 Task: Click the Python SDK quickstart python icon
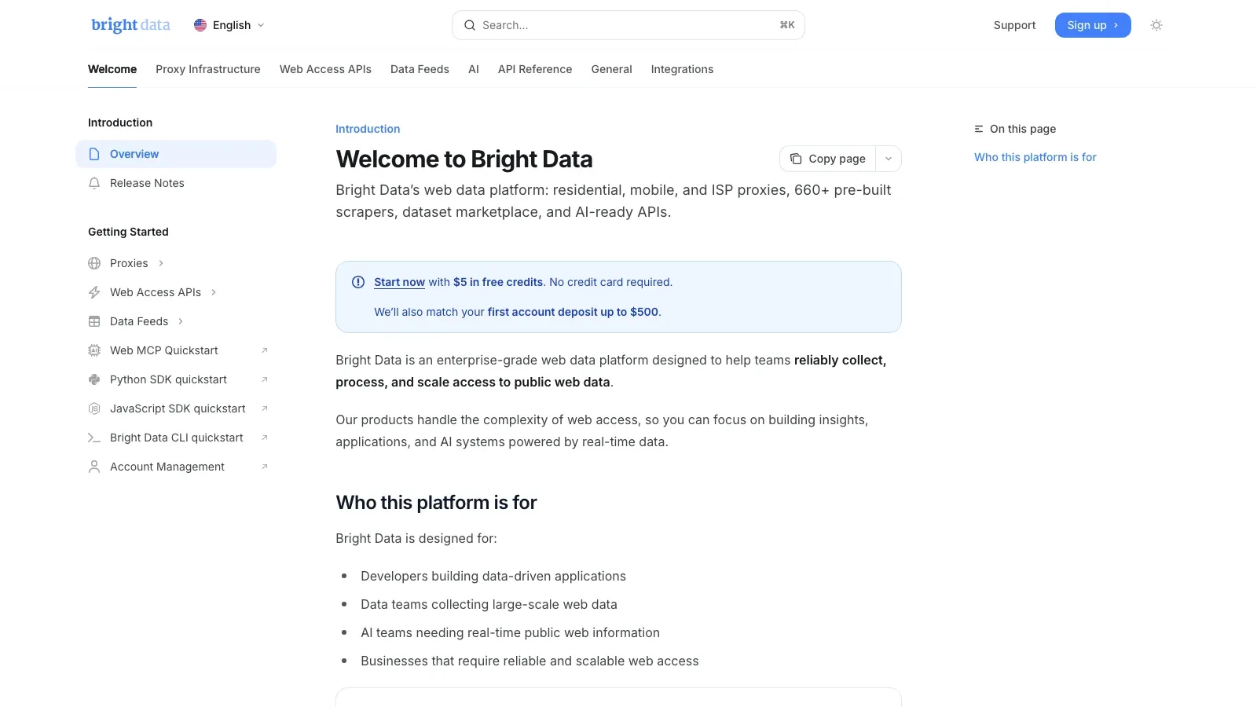tap(94, 379)
